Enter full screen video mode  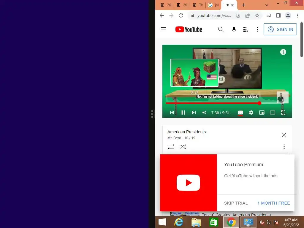(x=283, y=113)
